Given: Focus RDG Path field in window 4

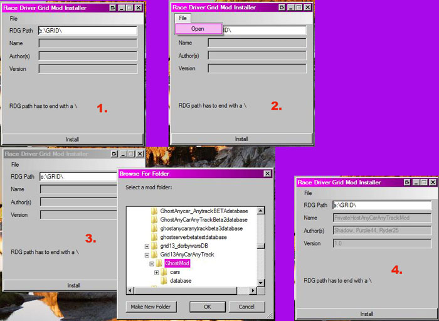Looking at the screenshot, I should click(382, 205).
